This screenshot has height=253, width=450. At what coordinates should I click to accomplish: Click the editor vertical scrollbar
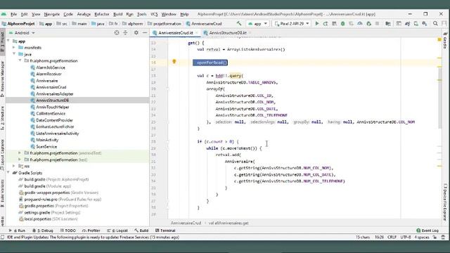pyautogui.click(x=439, y=98)
